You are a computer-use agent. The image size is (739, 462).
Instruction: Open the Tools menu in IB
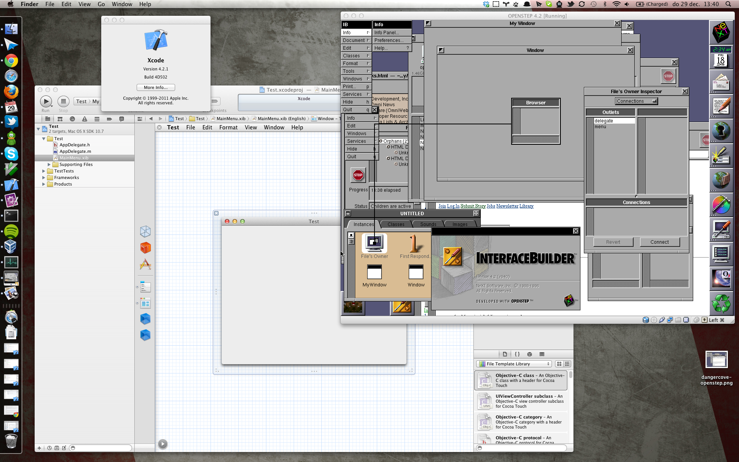(x=356, y=71)
